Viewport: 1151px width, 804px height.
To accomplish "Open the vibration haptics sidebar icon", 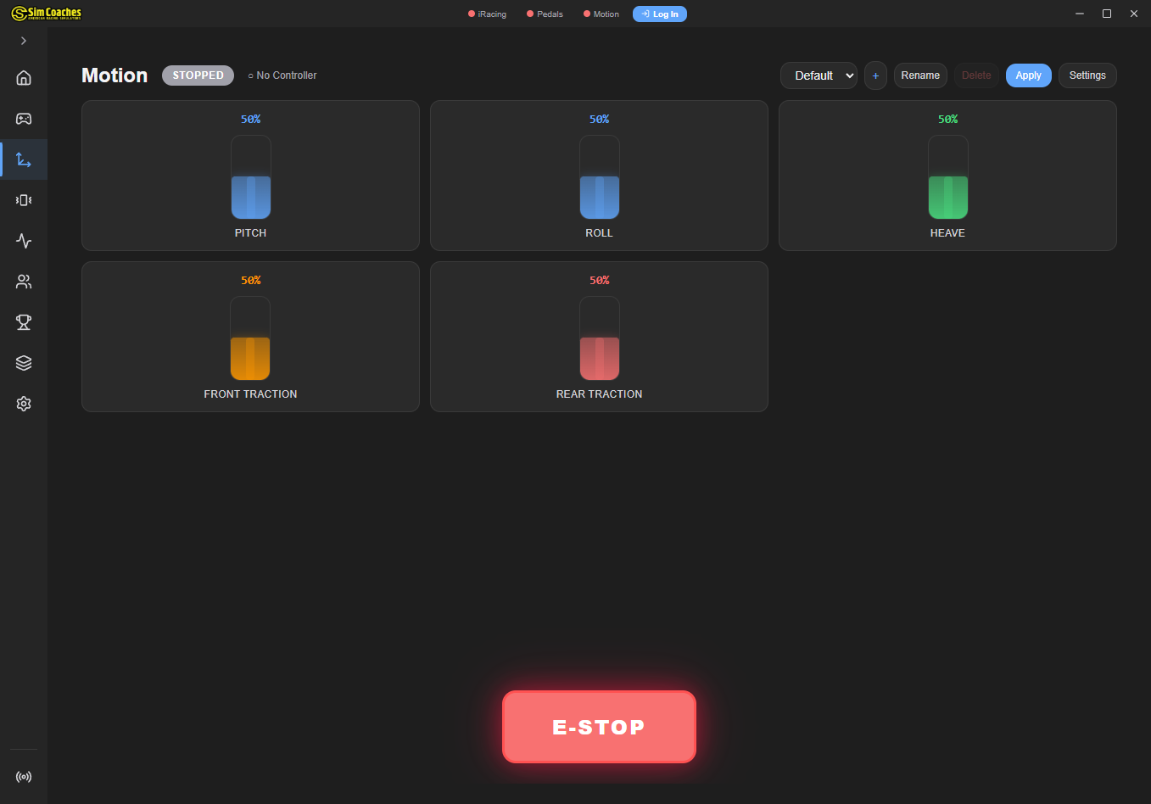I will pos(24,200).
